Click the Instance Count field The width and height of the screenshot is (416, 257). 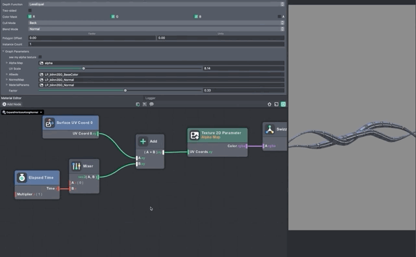click(156, 44)
